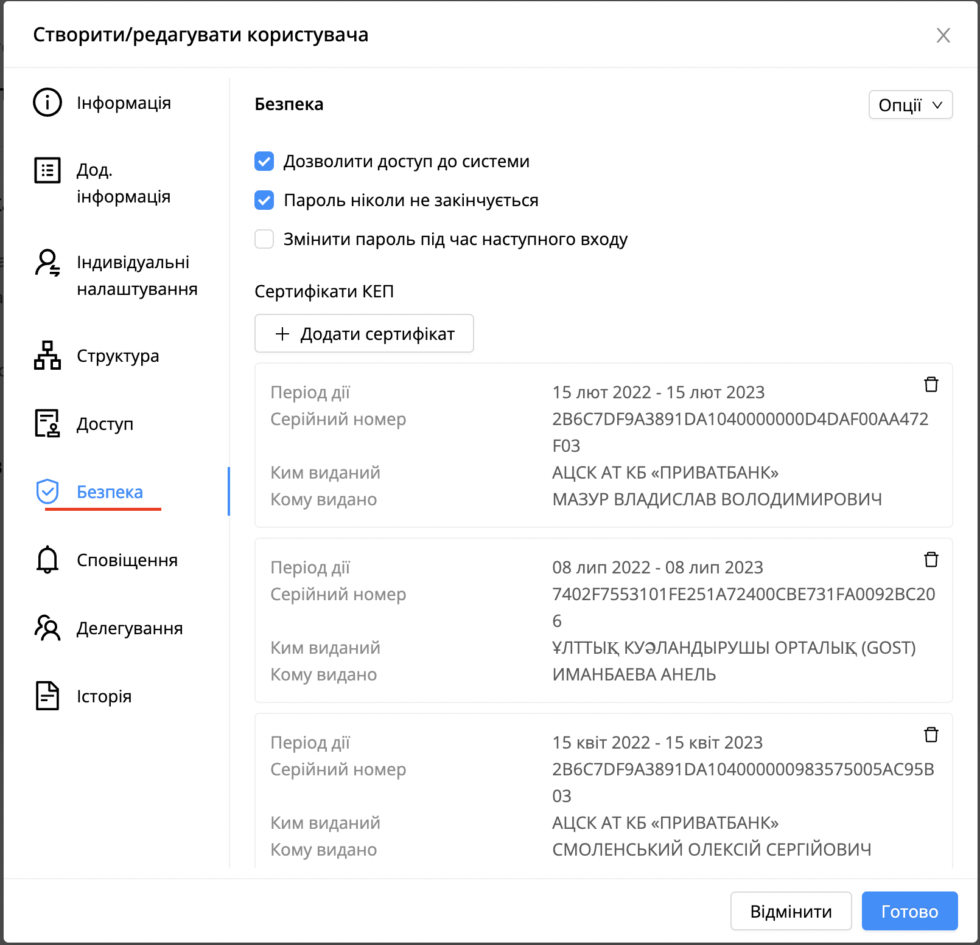Click the Structure hierarchy icon
Image resolution: width=980 pixels, height=945 pixels.
[47, 355]
